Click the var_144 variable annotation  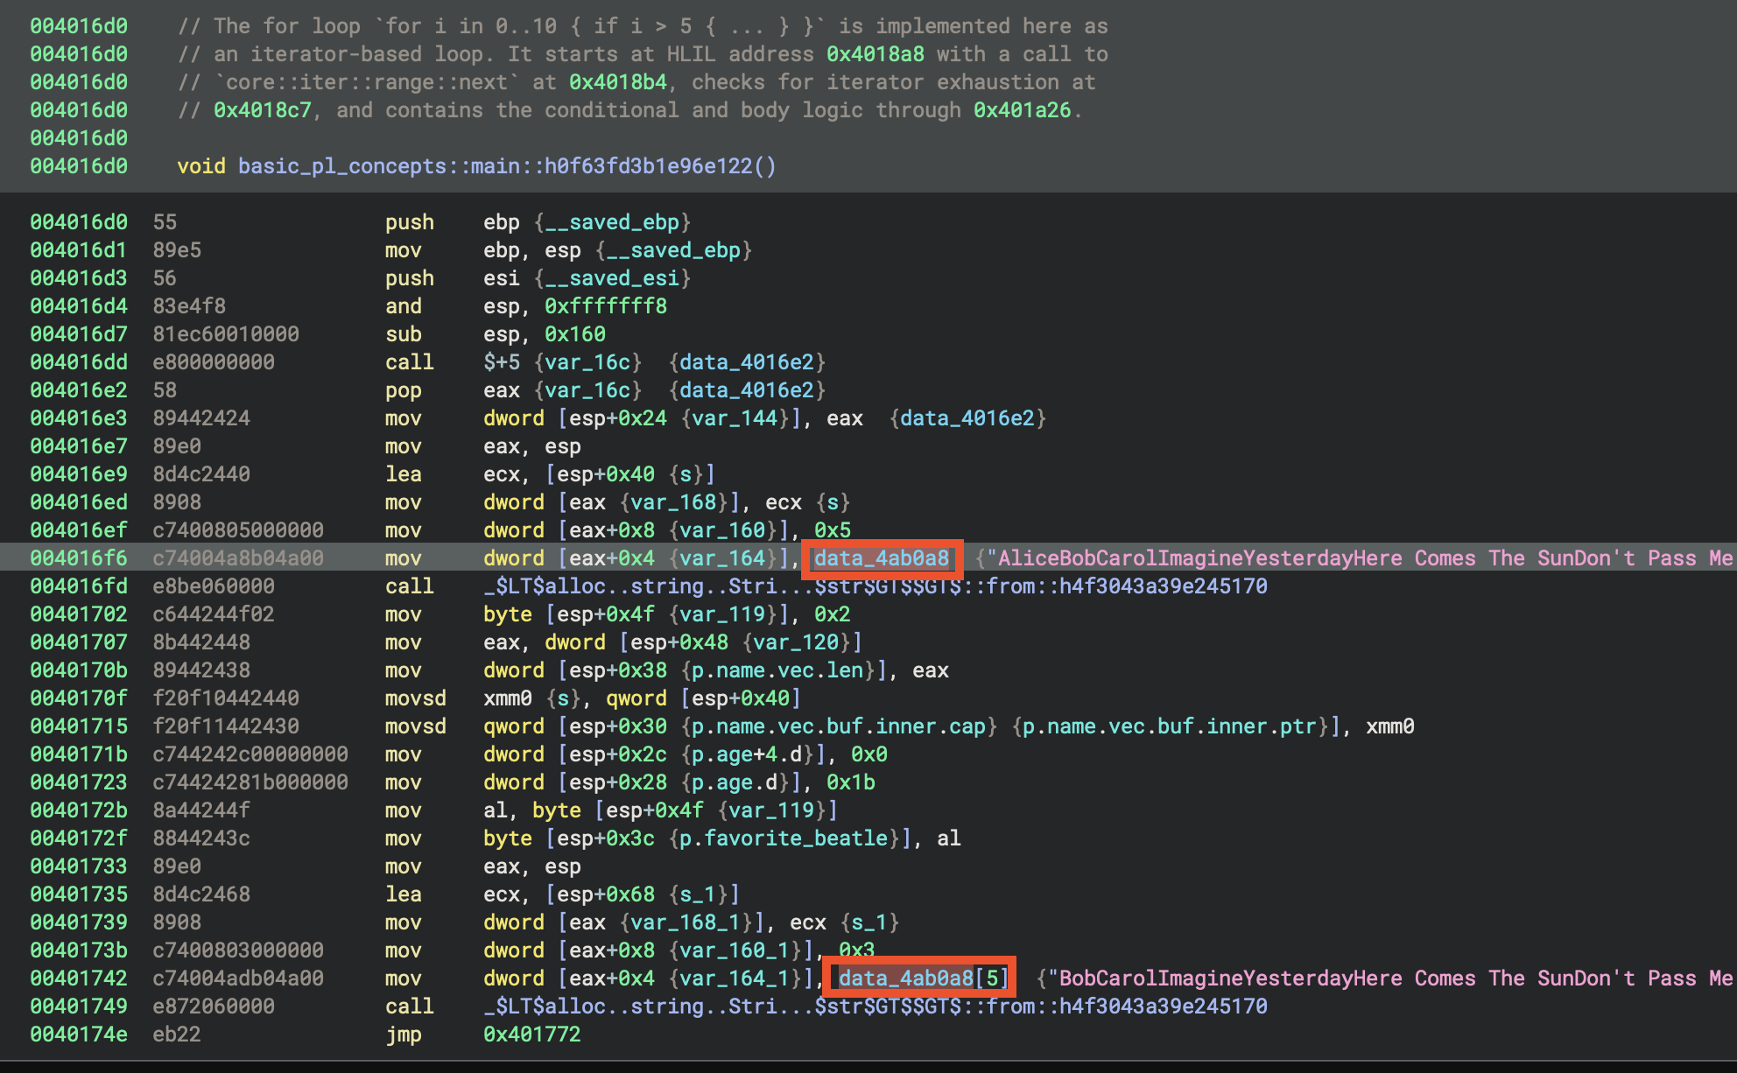(x=734, y=418)
